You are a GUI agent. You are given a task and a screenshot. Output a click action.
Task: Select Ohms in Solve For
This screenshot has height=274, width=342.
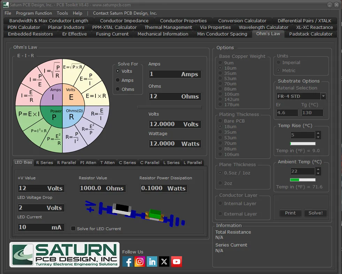click(x=125, y=89)
